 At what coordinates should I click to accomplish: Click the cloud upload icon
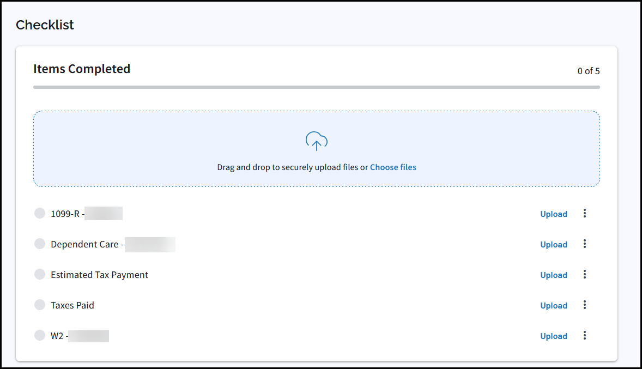[316, 141]
